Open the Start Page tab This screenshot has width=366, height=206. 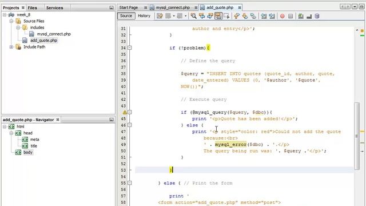coord(129,7)
